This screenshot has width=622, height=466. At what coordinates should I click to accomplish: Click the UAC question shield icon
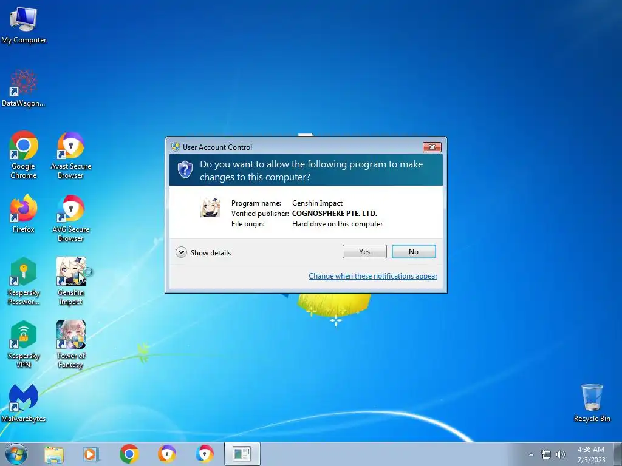point(185,170)
